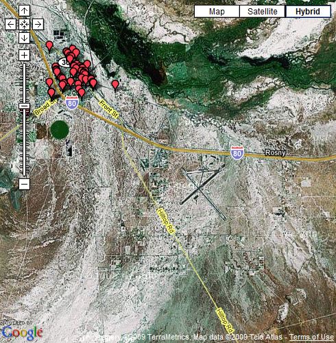Pan the map up with the arrow
The width and height of the screenshot is (336, 343).
pyautogui.click(x=24, y=11)
